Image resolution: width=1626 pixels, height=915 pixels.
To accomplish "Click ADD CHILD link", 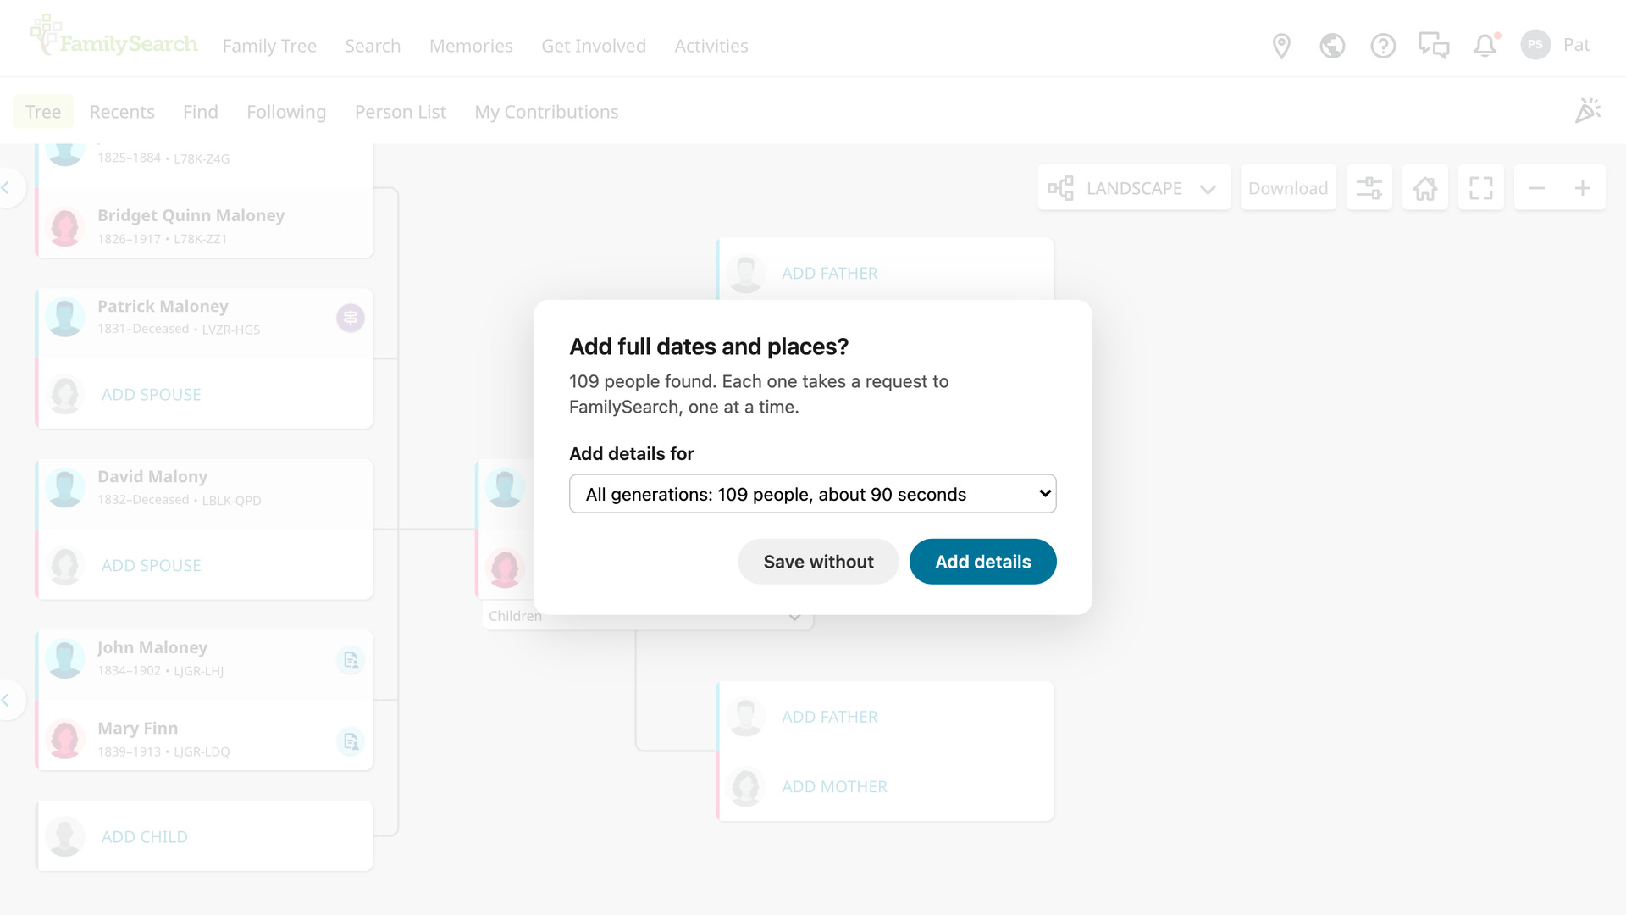I will click(145, 837).
